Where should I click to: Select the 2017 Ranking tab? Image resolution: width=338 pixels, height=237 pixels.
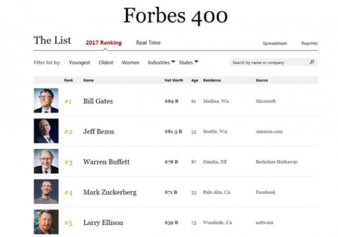pyautogui.click(x=104, y=43)
